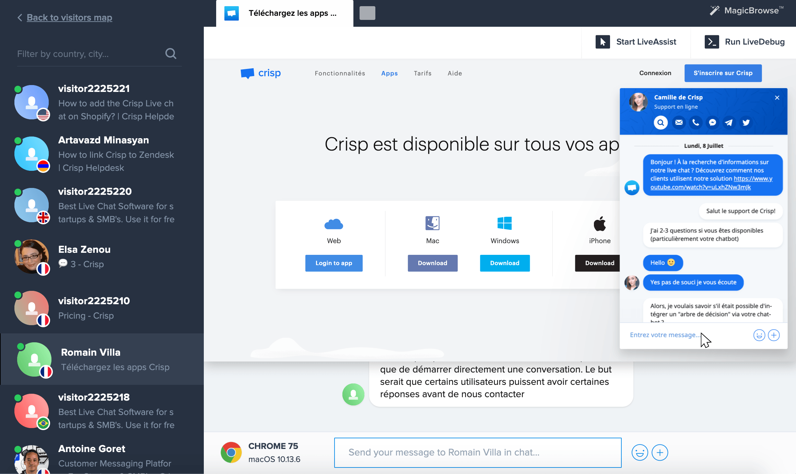796x474 pixels.
Task: Open MagicBrowse wand icon
Action: 714,11
